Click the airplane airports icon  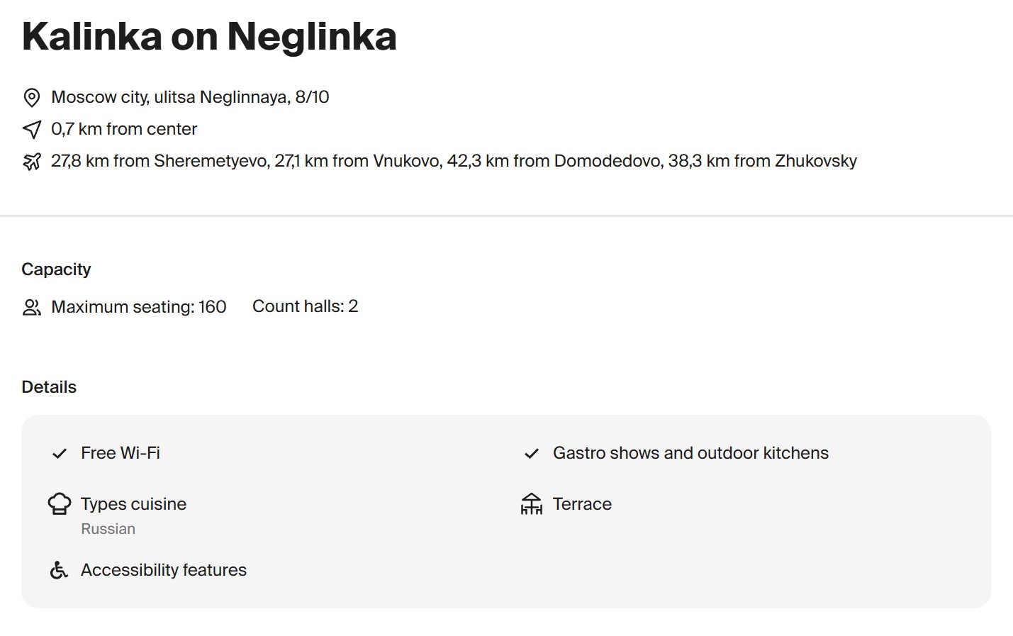point(32,162)
